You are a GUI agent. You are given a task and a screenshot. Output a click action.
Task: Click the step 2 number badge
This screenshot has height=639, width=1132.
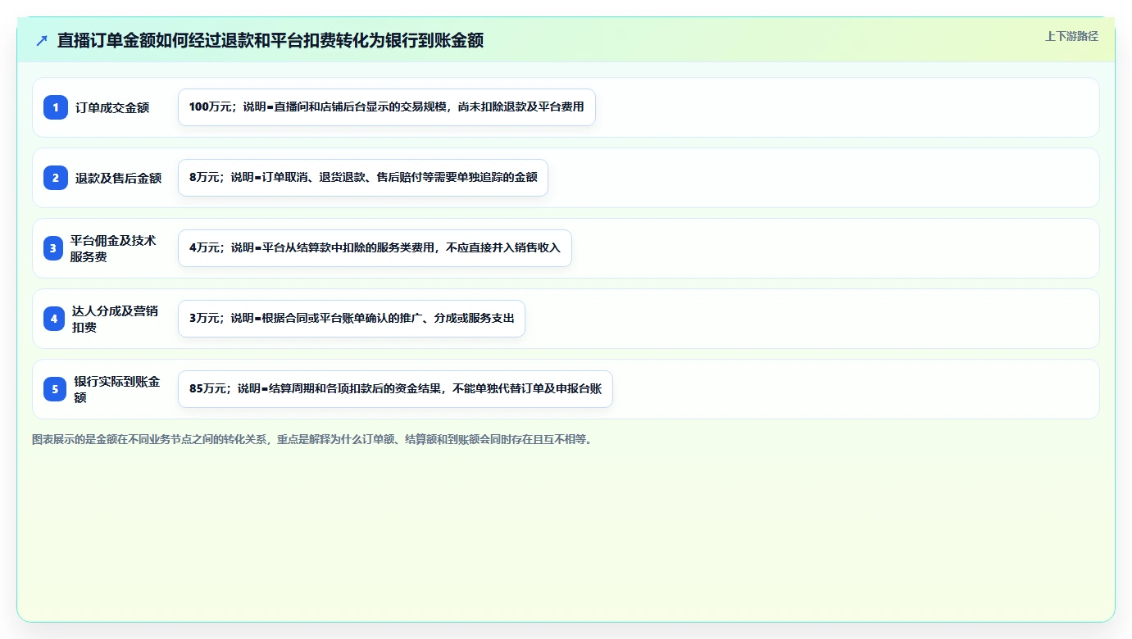point(56,178)
